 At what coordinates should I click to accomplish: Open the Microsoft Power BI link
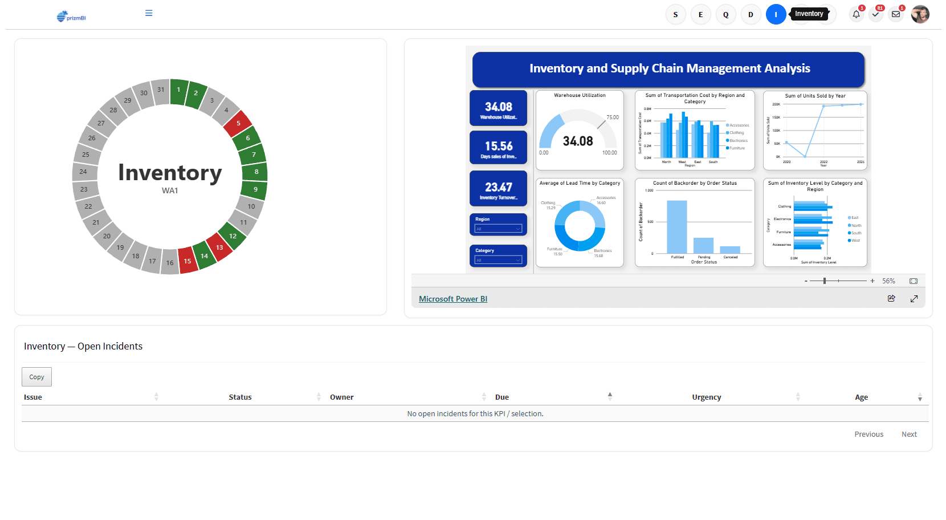(452, 298)
